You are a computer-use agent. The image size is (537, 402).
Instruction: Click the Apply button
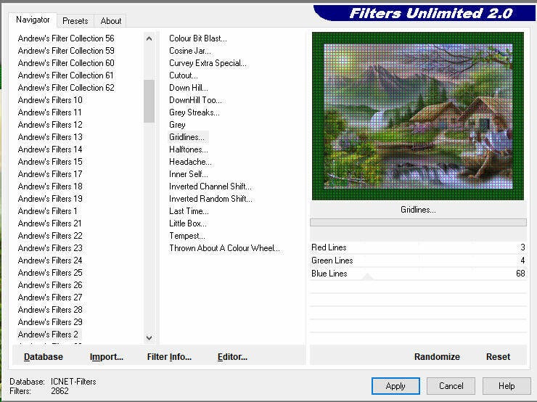tap(395, 386)
